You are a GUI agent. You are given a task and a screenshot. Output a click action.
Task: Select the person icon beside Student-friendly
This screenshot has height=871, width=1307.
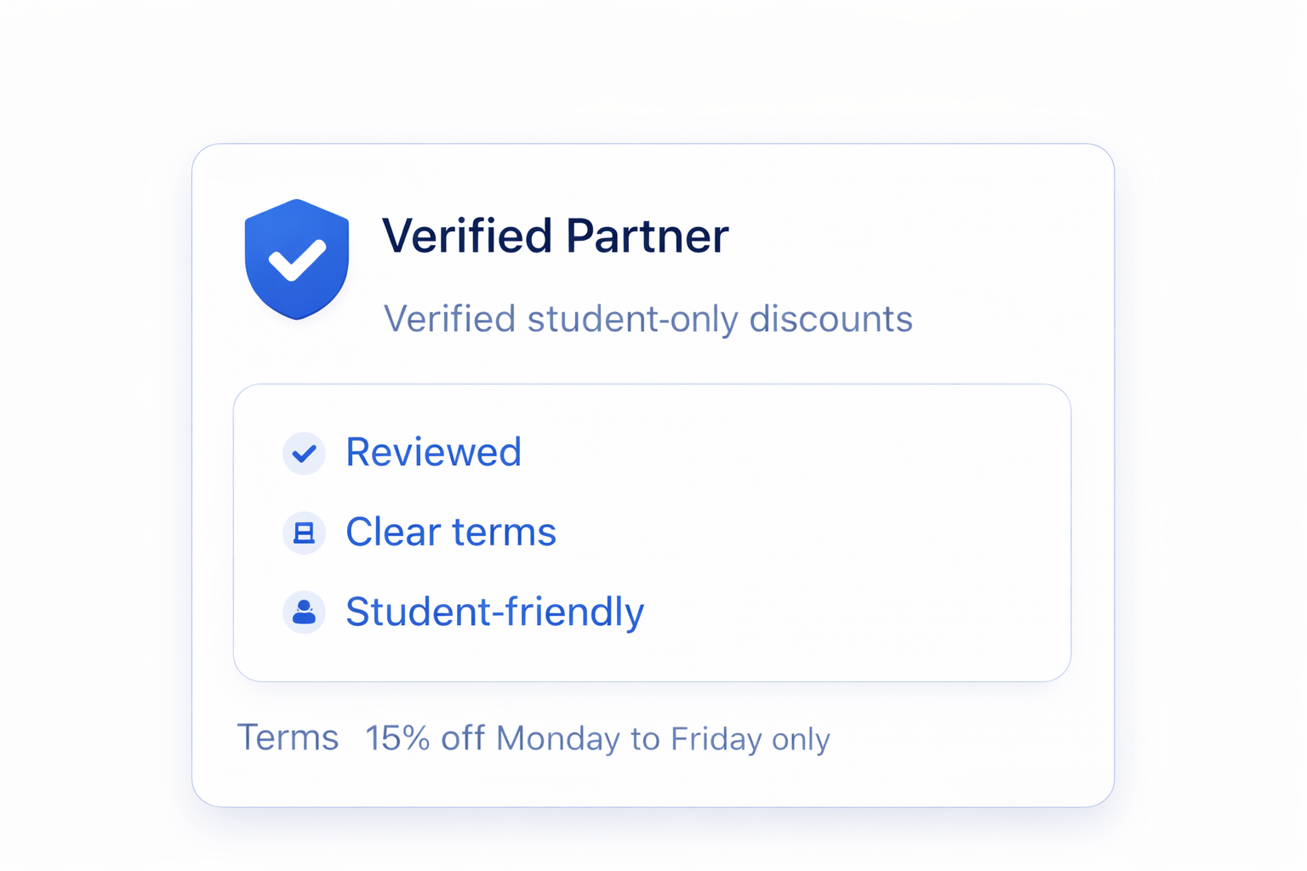pyautogui.click(x=304, y=612)
